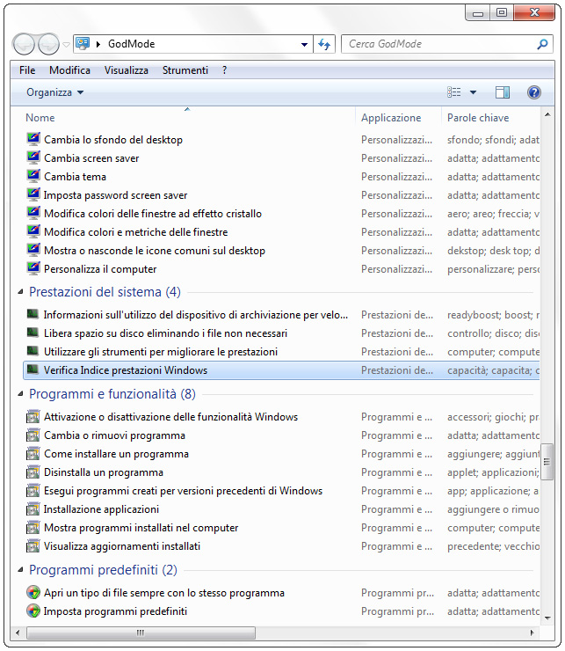
Task: Select Libera spazio su disco entry text
Action: pyautogui.click(x=165, y=333)
